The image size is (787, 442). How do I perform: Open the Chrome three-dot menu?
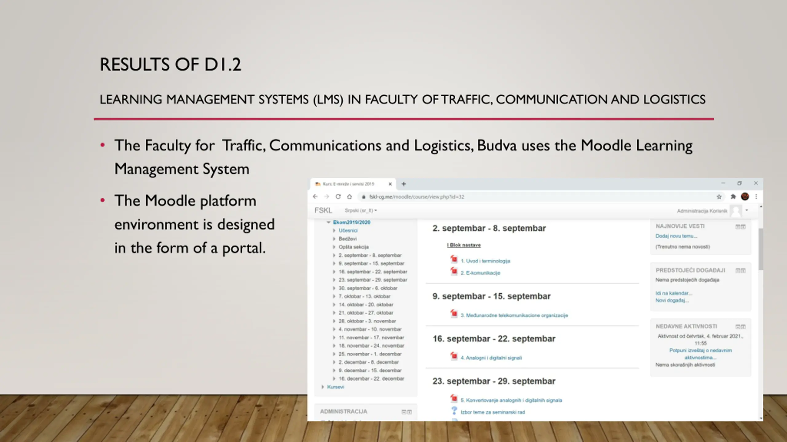click(x=756, y=196)
